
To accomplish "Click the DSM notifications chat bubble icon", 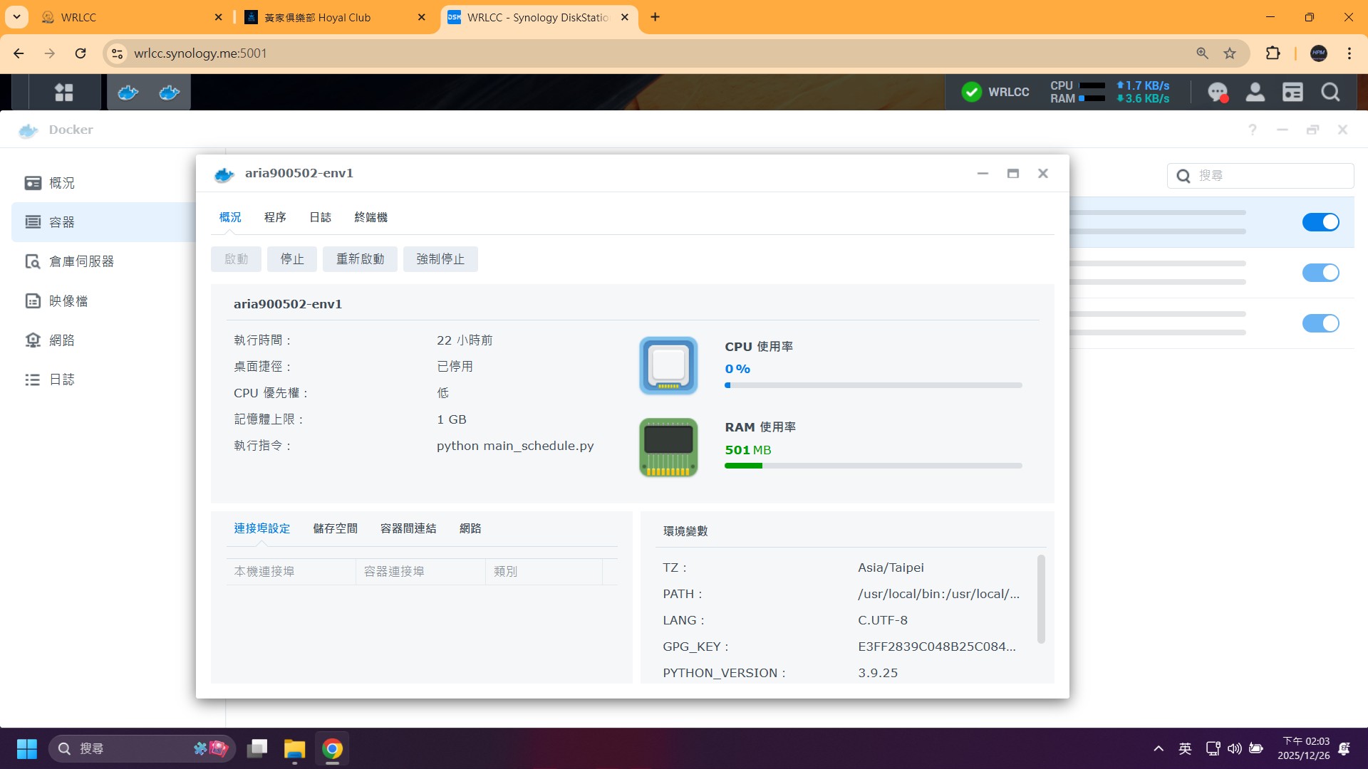I will [x=1217, y=92].
